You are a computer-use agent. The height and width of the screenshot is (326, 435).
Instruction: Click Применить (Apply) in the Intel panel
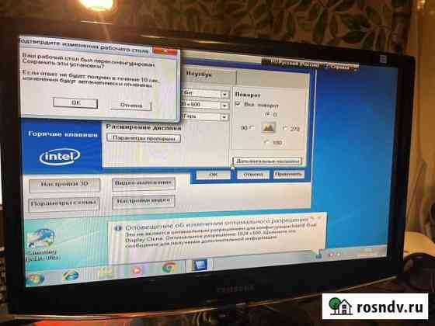point(288,175)
